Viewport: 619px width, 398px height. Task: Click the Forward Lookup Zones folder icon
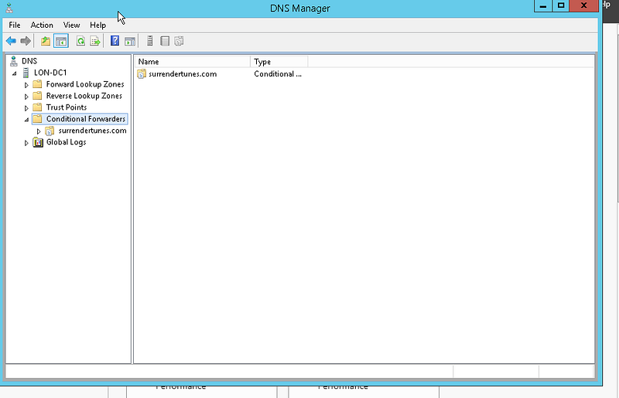pos(37,84)
